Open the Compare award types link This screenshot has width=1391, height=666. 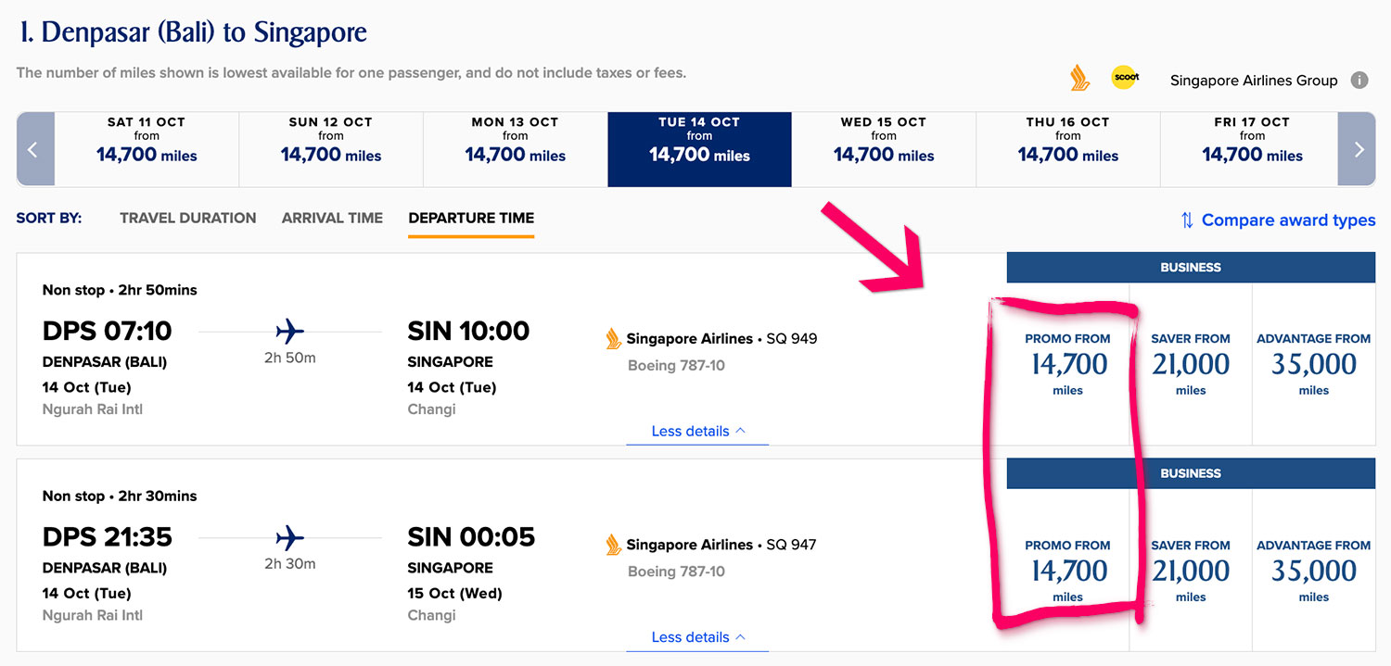click(1288, 220)
